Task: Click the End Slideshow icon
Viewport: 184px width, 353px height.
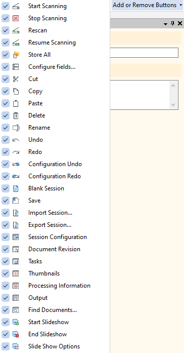Action: [16, 334]
